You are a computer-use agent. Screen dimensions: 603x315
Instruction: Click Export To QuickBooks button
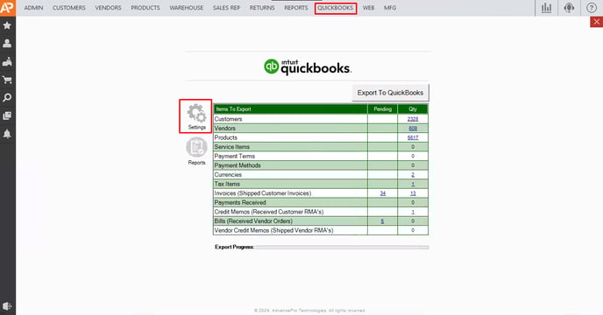tap(390, 93)
